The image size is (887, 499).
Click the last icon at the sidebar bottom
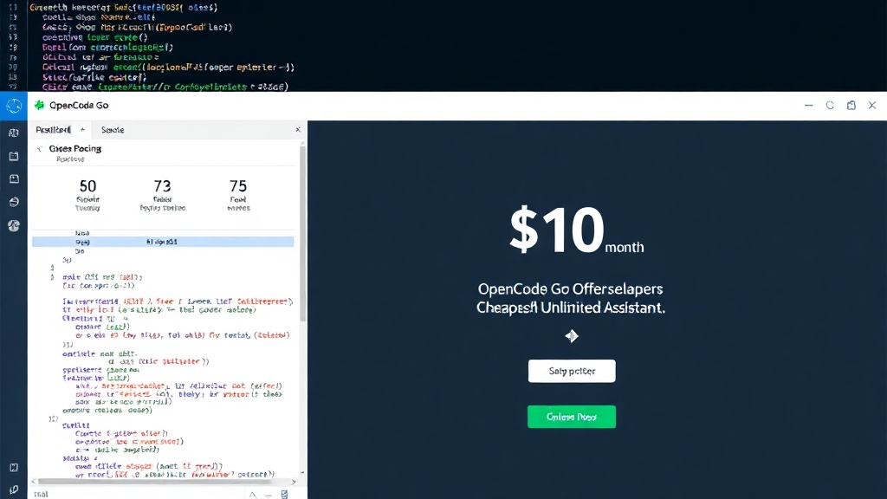14,489
